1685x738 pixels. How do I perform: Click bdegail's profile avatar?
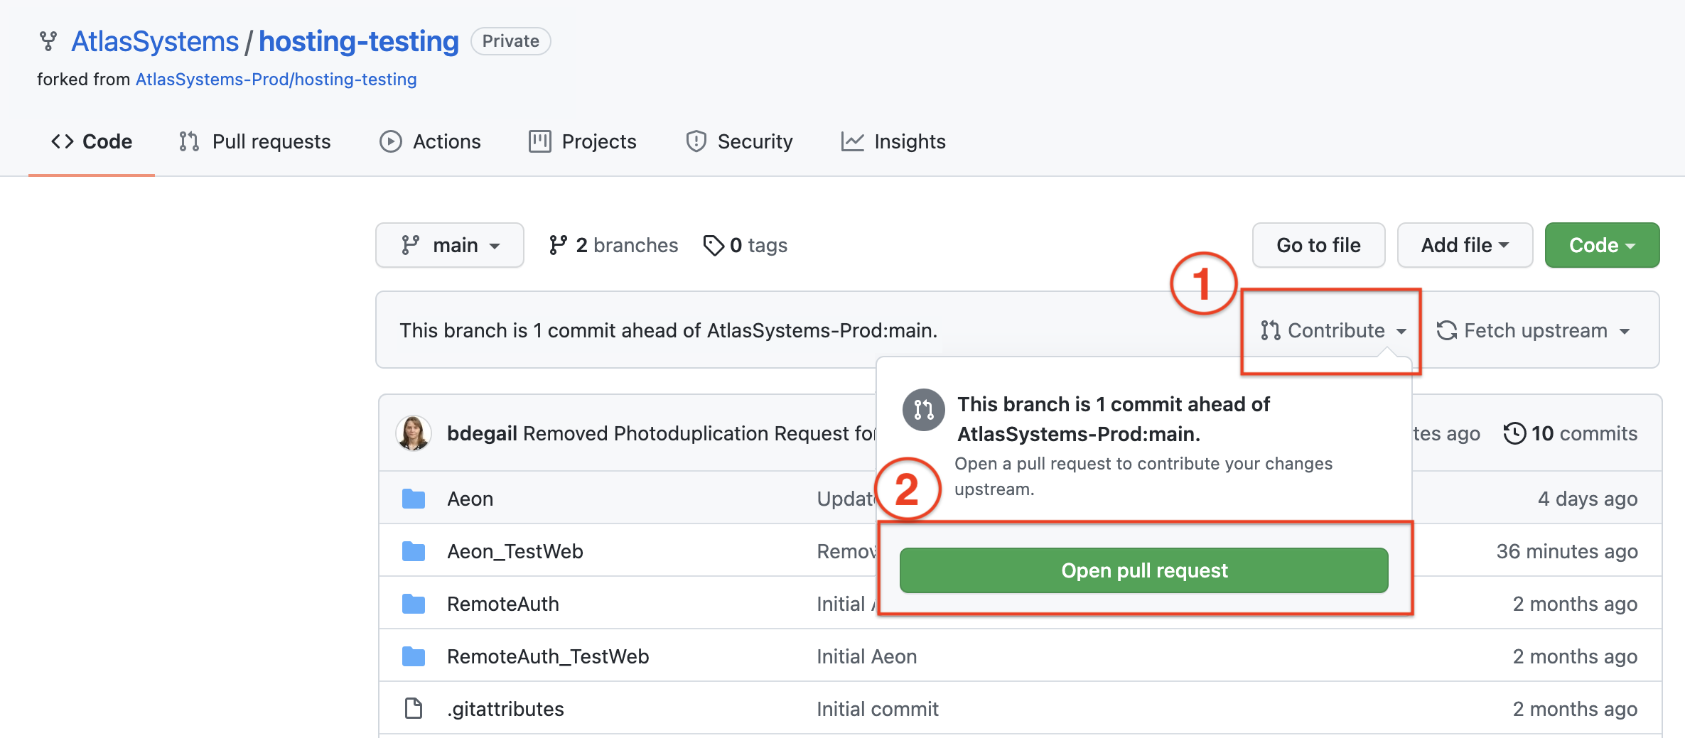pos(413,433)
